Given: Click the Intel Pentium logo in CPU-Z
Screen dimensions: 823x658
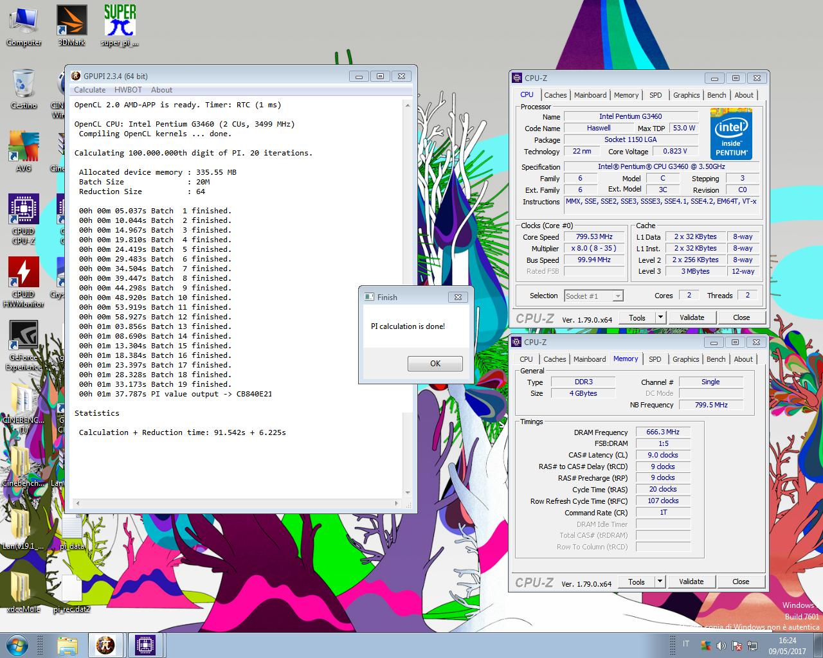Looking at the screenshot, I should click(732, 134).
